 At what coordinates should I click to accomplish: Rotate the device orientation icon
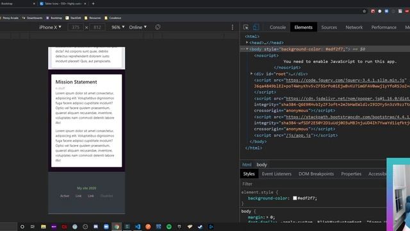pos(158,27)
